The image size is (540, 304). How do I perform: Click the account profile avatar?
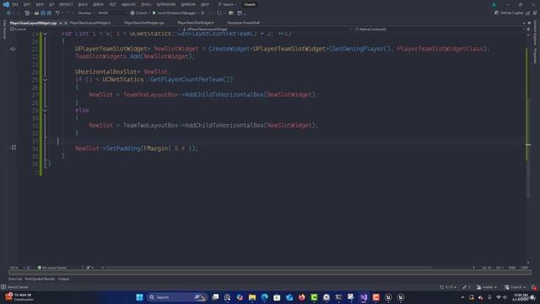(x=494, y=4)
